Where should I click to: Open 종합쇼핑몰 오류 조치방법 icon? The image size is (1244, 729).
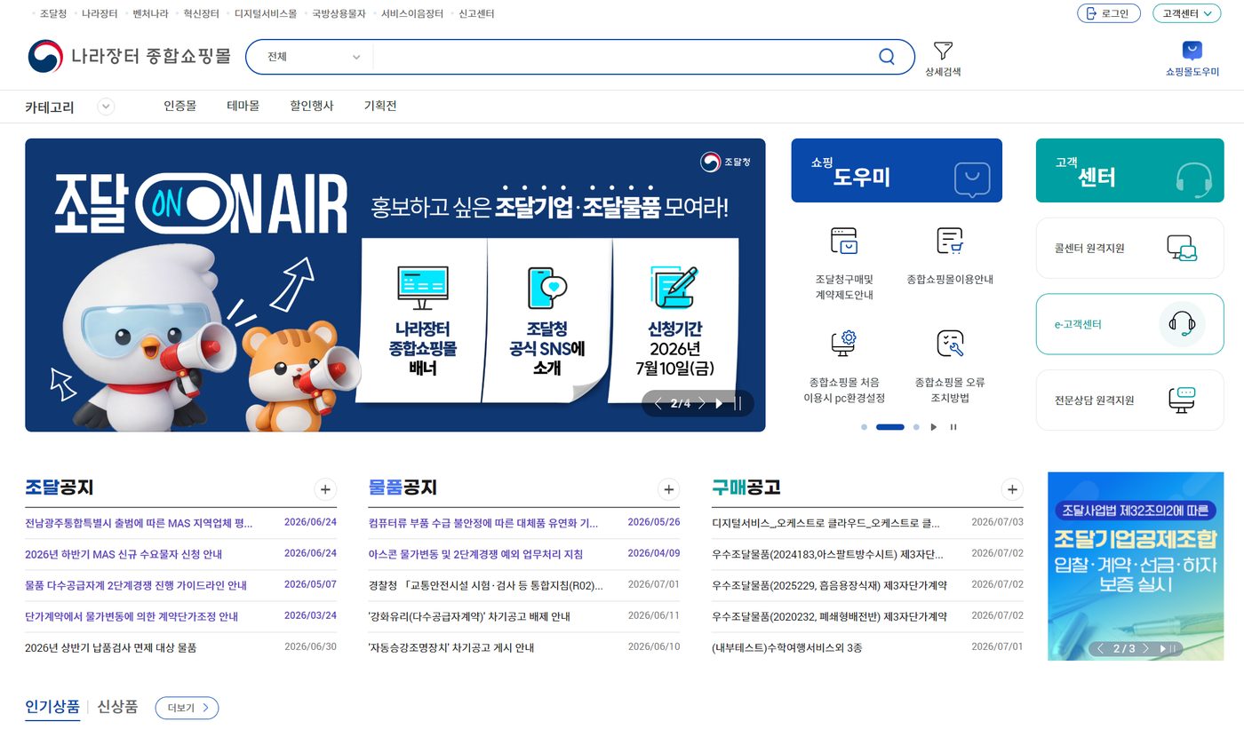pos(950,344)
